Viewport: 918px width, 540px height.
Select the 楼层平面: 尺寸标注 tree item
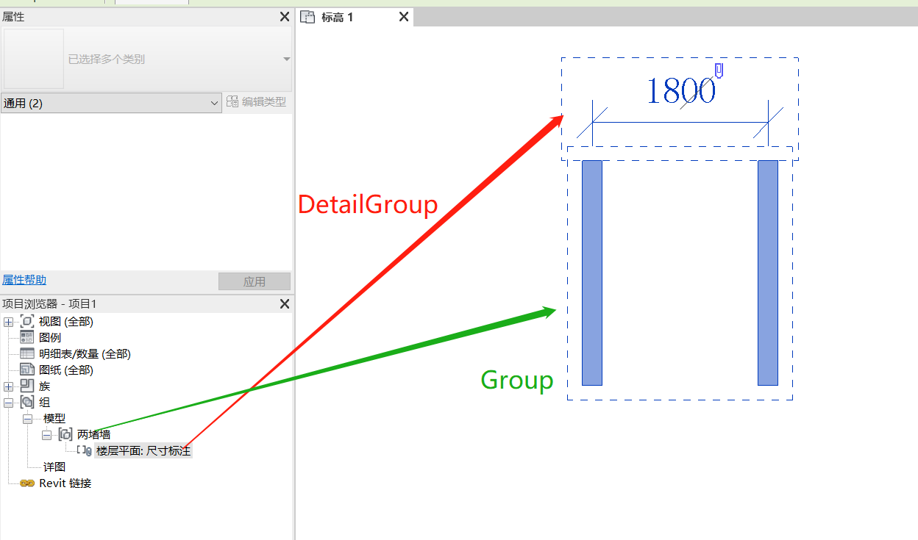pos(143,450)
